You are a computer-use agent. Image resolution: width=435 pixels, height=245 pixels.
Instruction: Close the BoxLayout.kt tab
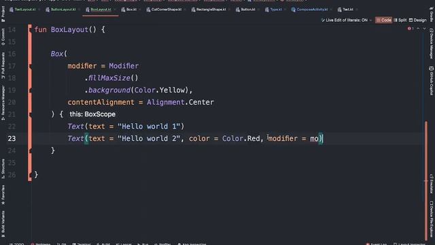click(x=115, y=10)
